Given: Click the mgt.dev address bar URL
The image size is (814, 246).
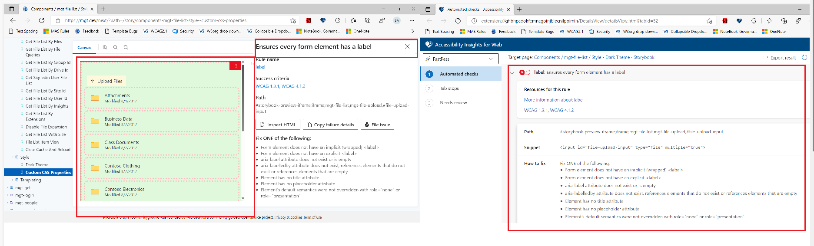Looking at the screenshot, I should (x=156, y=20).
